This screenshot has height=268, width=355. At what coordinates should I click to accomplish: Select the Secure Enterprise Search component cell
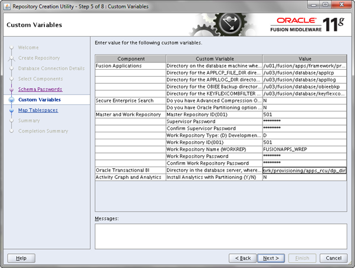coord(131,100)
